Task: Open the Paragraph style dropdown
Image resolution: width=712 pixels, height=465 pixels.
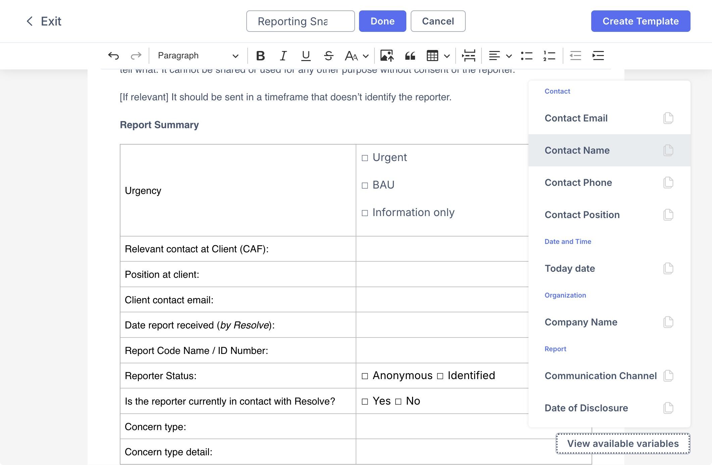Action: tap(198, 56)
